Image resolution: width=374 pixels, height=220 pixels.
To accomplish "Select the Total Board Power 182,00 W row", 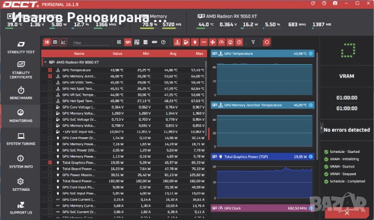I will coord(124,181).
